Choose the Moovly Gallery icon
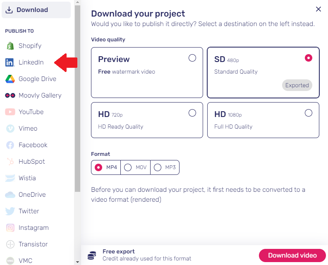The width and height of the screenshot is (328, 265). pos(10,95)
